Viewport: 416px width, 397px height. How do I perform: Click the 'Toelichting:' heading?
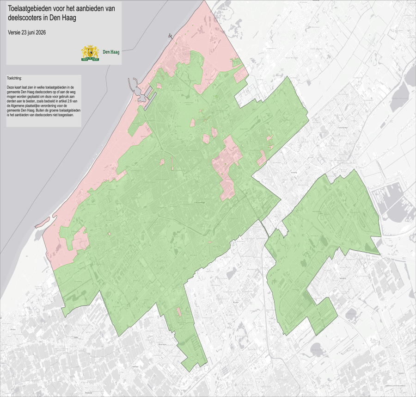[x=14, y=78]
